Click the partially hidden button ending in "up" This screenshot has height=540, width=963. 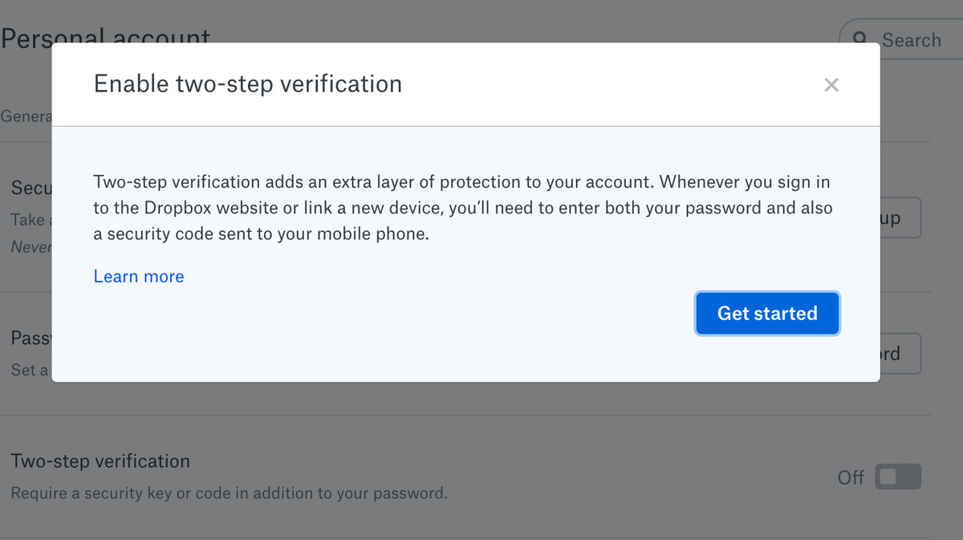pos(900,218)
